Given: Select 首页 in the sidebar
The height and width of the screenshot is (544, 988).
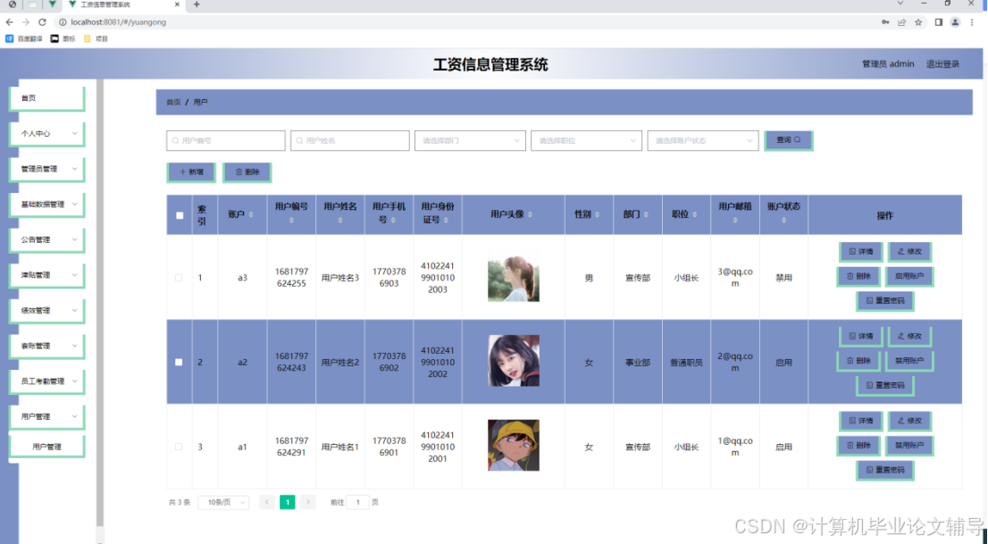Looking at the screenshot, I should point(46,98).
